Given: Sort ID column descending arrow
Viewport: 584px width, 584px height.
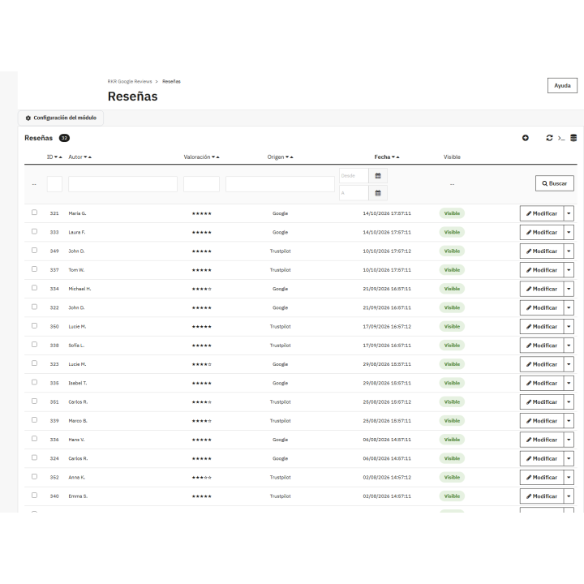Looking at the screenshot, I should pos(56,157).
